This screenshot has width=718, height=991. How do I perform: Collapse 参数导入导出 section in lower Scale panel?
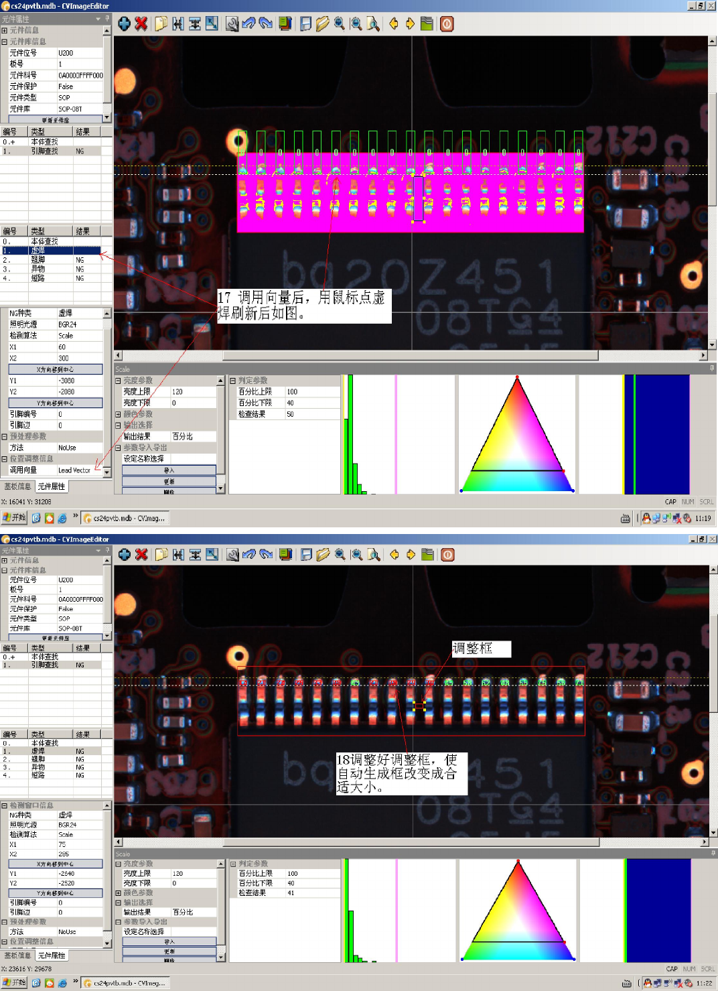point(118,922)
